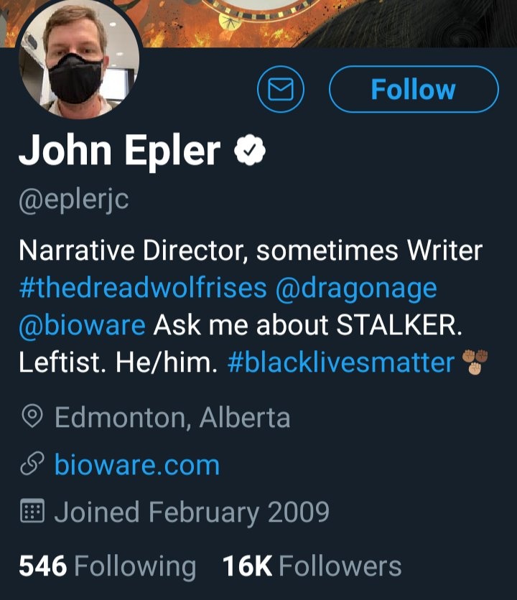
Task: Visit the @dragonage mention
Action: point(355,289)
